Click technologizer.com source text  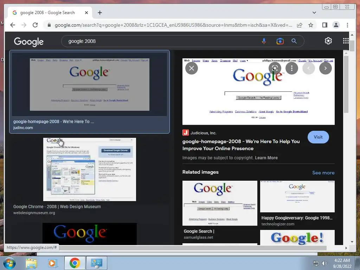[278, 224]
